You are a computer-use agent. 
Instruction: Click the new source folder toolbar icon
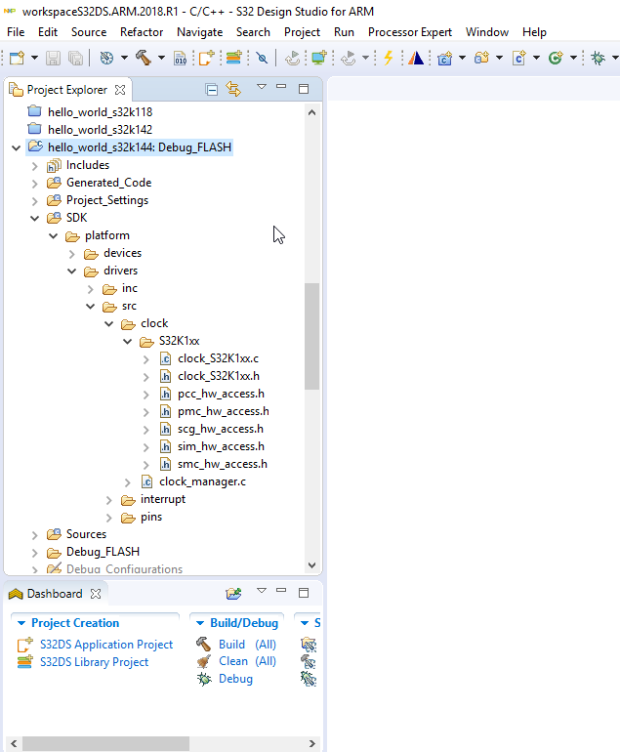pyautogui.click(x=481, y=58)
